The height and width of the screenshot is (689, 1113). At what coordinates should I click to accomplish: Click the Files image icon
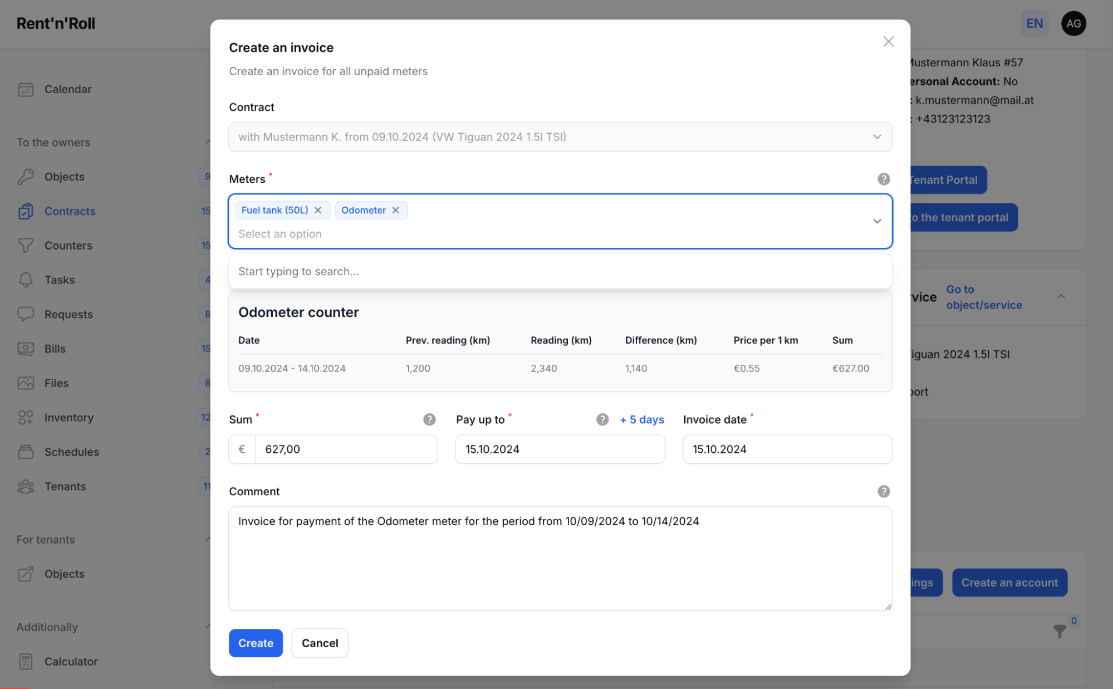(26, 383)
